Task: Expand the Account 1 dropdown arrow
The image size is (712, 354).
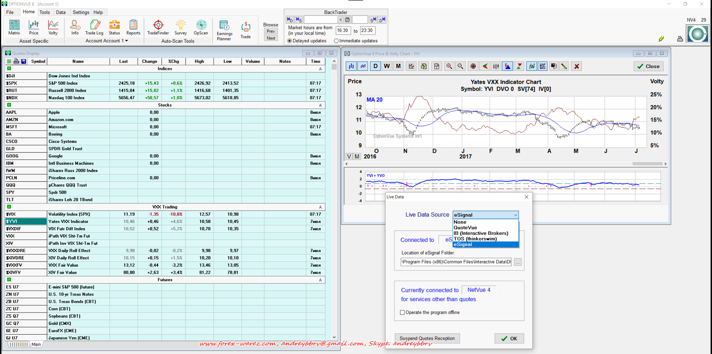Action: point(127,41)
